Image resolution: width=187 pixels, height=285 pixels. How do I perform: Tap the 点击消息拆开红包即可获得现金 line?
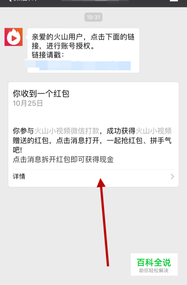63,160
